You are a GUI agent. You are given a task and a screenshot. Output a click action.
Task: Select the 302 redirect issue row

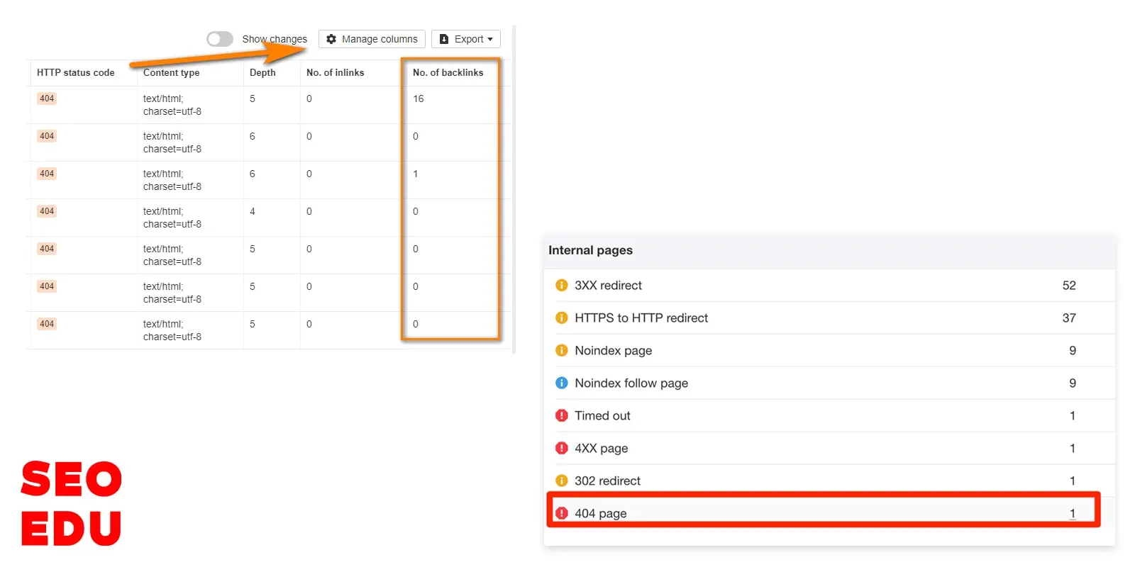click(607, 481)
